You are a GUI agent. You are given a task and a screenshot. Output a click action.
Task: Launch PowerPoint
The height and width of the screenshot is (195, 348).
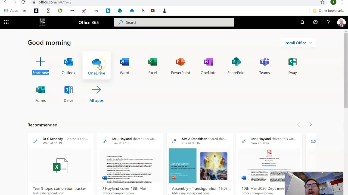click(x=181, y=66)
